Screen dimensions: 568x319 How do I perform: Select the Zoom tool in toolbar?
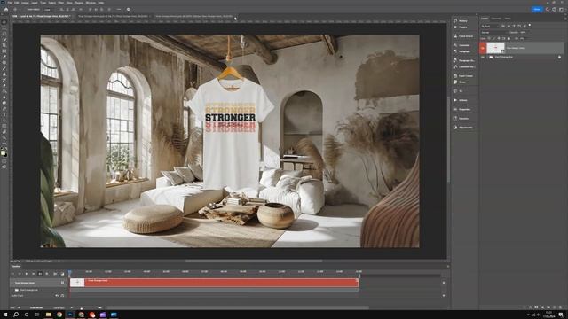tap(4, 138)
